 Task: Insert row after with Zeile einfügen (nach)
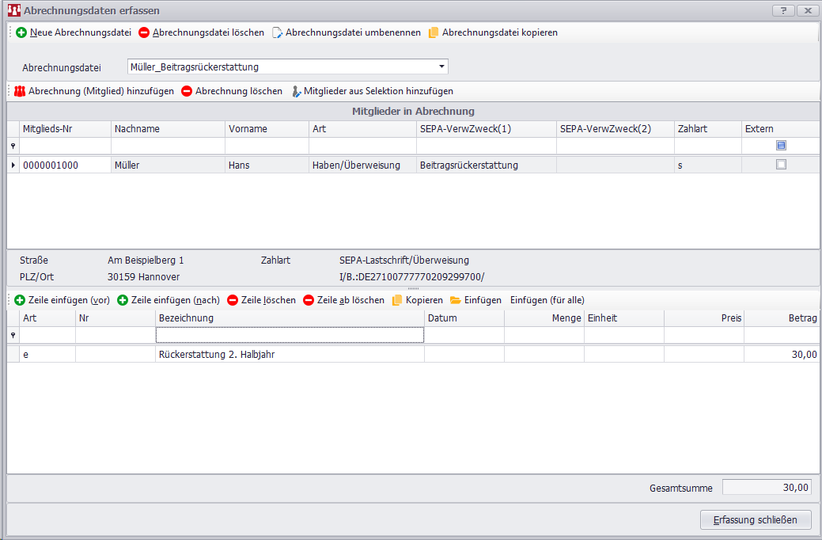point(123,300)
